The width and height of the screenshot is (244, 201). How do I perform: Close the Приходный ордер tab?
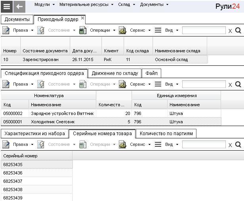click(83, 18)
